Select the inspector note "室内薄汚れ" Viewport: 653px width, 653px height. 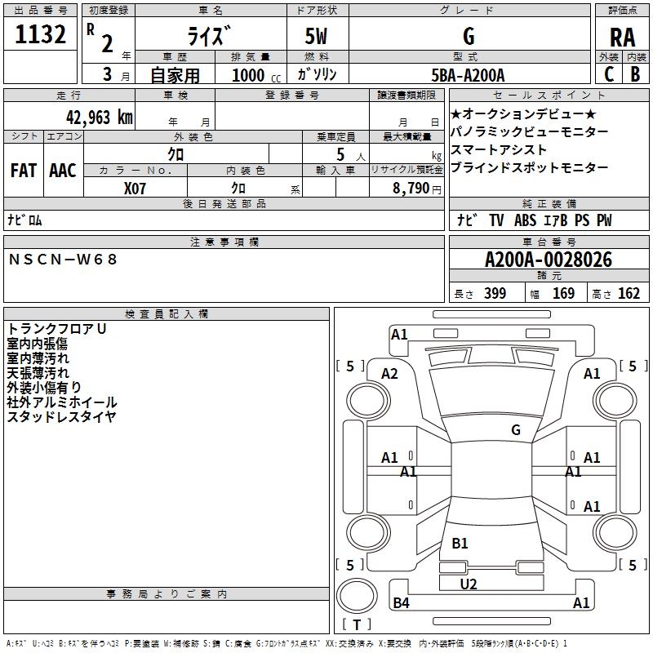pos(38,358)
